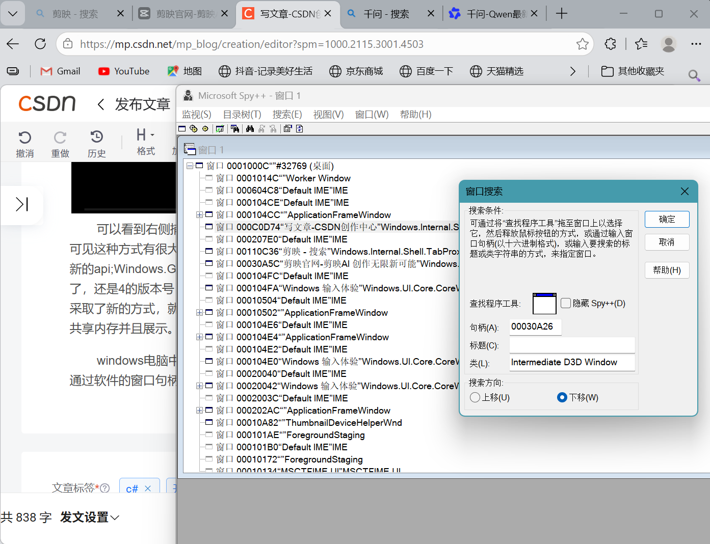Click the 重做 redo icon
This screenshot has height=544, width=710.
tap(60, 138)
